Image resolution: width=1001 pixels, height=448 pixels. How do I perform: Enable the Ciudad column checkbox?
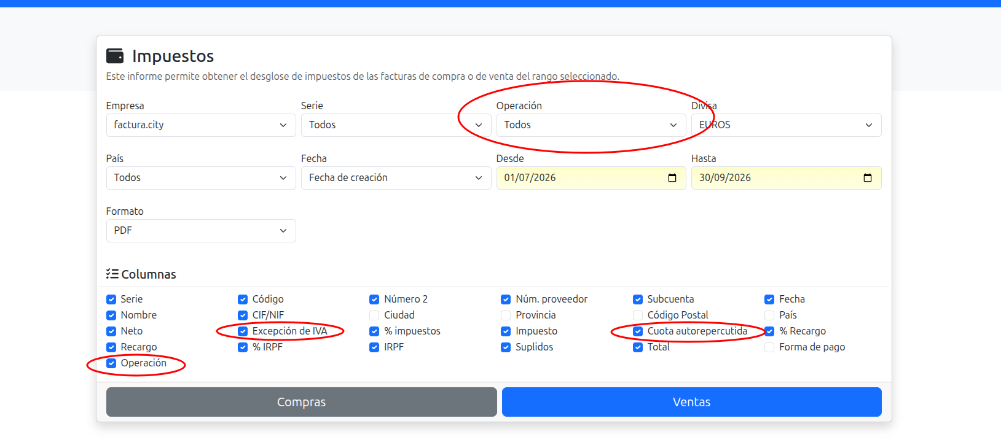tap(374, 315)
